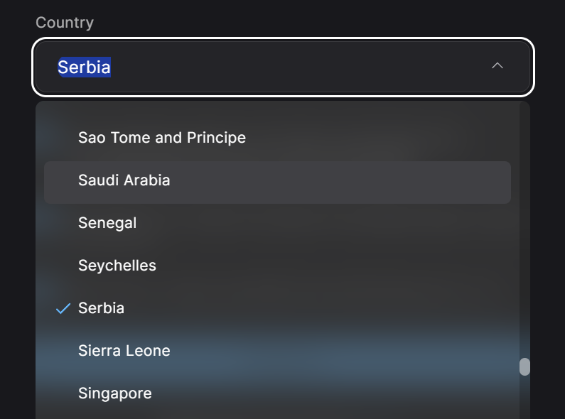565x419 pixels.
Task: Choose the first visible country in the list
Action: point(162,138)
